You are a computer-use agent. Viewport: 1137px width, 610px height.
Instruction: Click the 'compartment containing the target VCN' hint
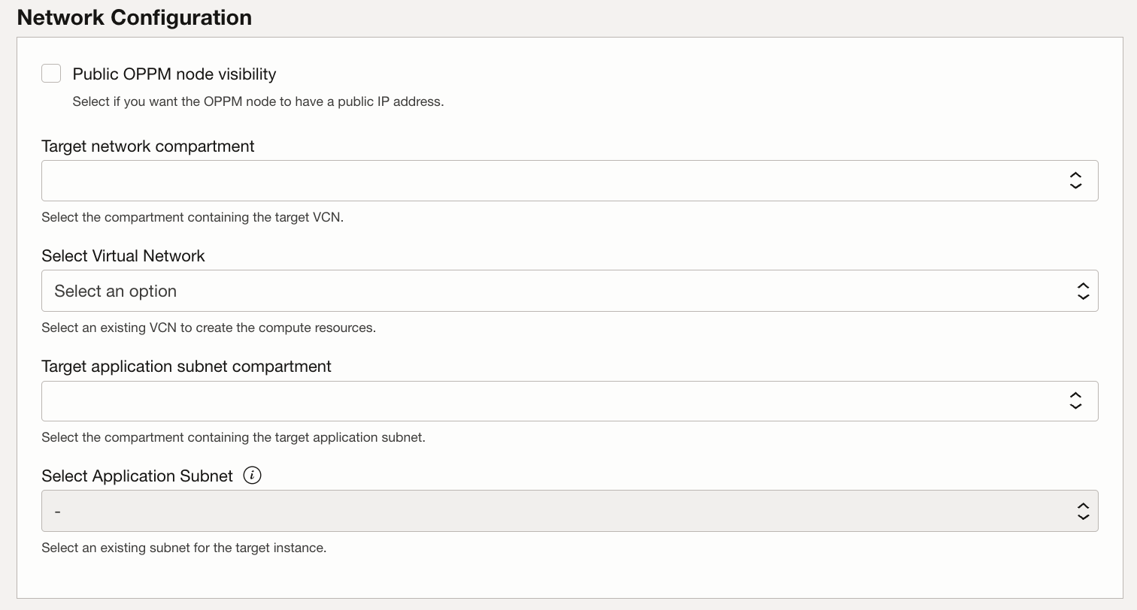[x=193, y=218]
